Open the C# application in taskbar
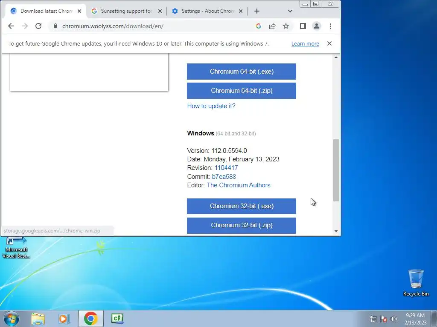The width and height of the screenshot is (437, 327). tap(117, 318)
